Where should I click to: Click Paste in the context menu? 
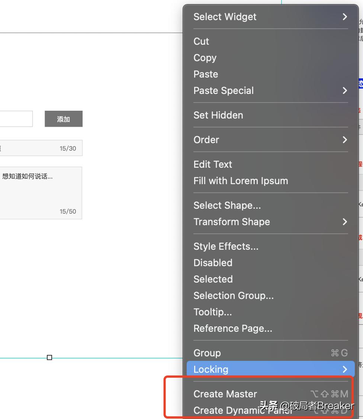[206, 74]
